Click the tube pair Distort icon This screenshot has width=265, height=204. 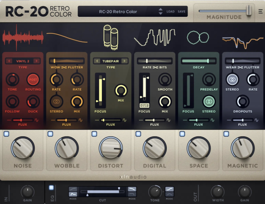[x=111, y=37]
